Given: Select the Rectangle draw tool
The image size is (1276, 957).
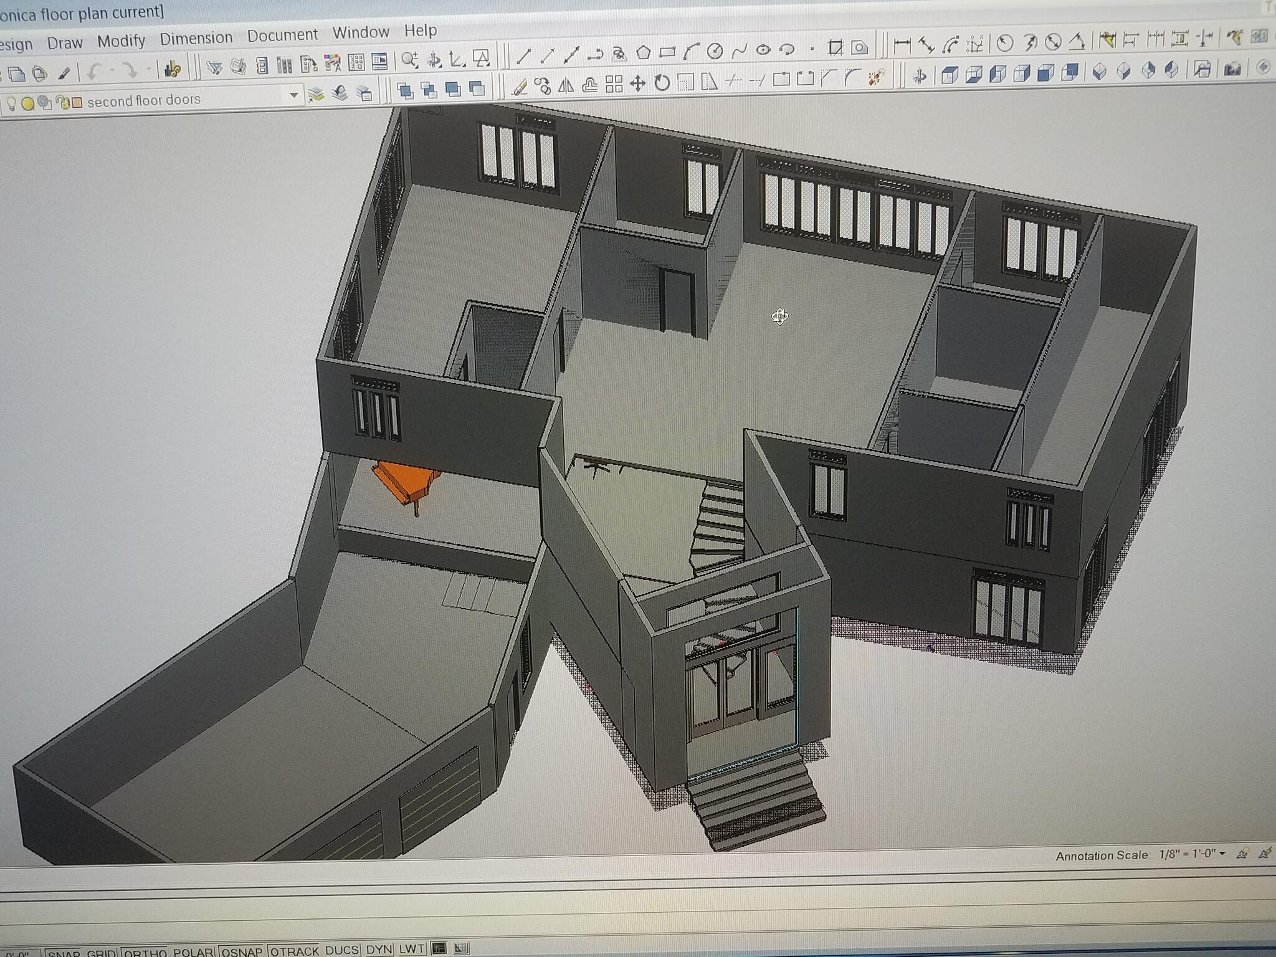Looking at the screenshot, I should tap(667, 52).
